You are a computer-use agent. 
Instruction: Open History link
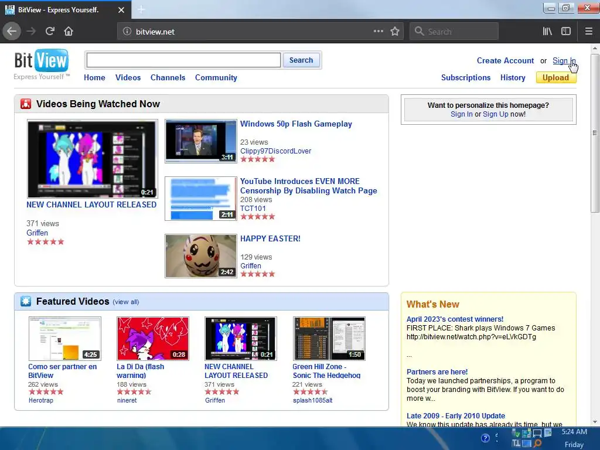click(513, 77)
